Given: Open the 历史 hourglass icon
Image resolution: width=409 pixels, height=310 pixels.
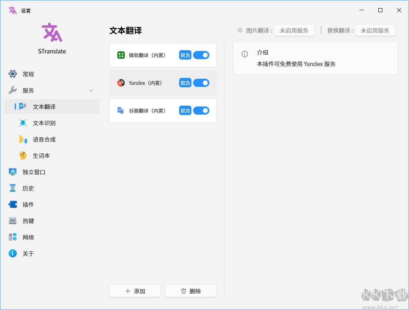Looking at the screenshot, I should tap(13, 188).
